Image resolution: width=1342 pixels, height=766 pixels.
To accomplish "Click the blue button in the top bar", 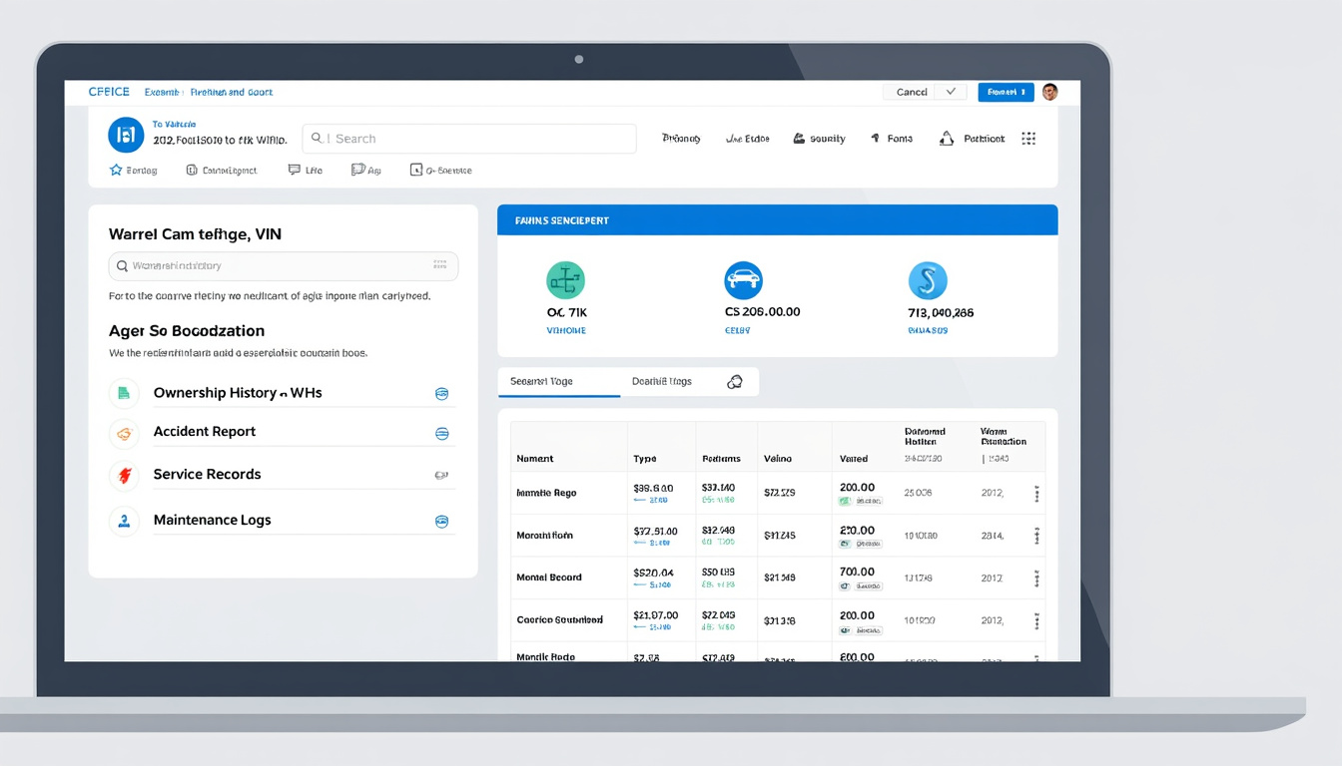I will (1005, 92).
